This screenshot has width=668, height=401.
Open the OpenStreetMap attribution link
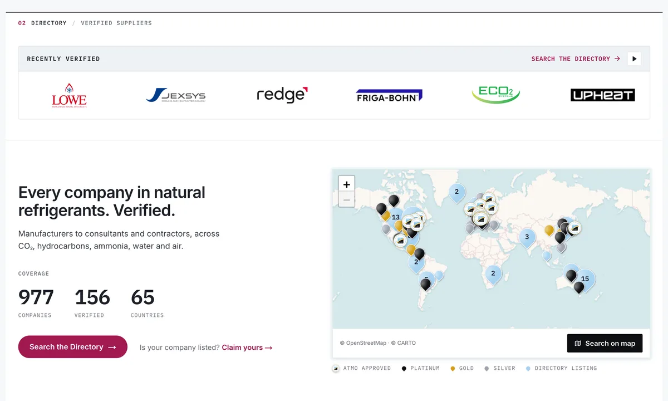(x=363, y=343)
